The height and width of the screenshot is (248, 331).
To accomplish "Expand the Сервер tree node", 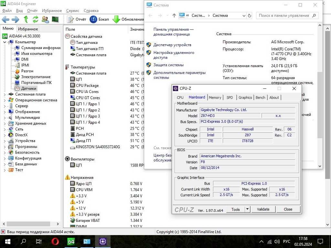I will pyautogui.click(x=5, y=106).
